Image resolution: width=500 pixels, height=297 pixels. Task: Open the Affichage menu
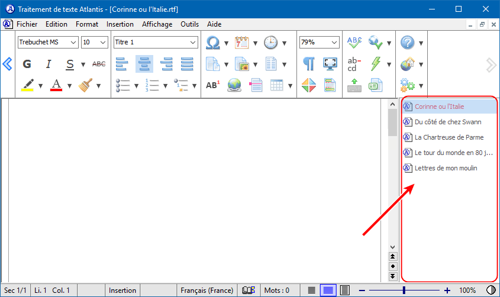tap(157, 24)
